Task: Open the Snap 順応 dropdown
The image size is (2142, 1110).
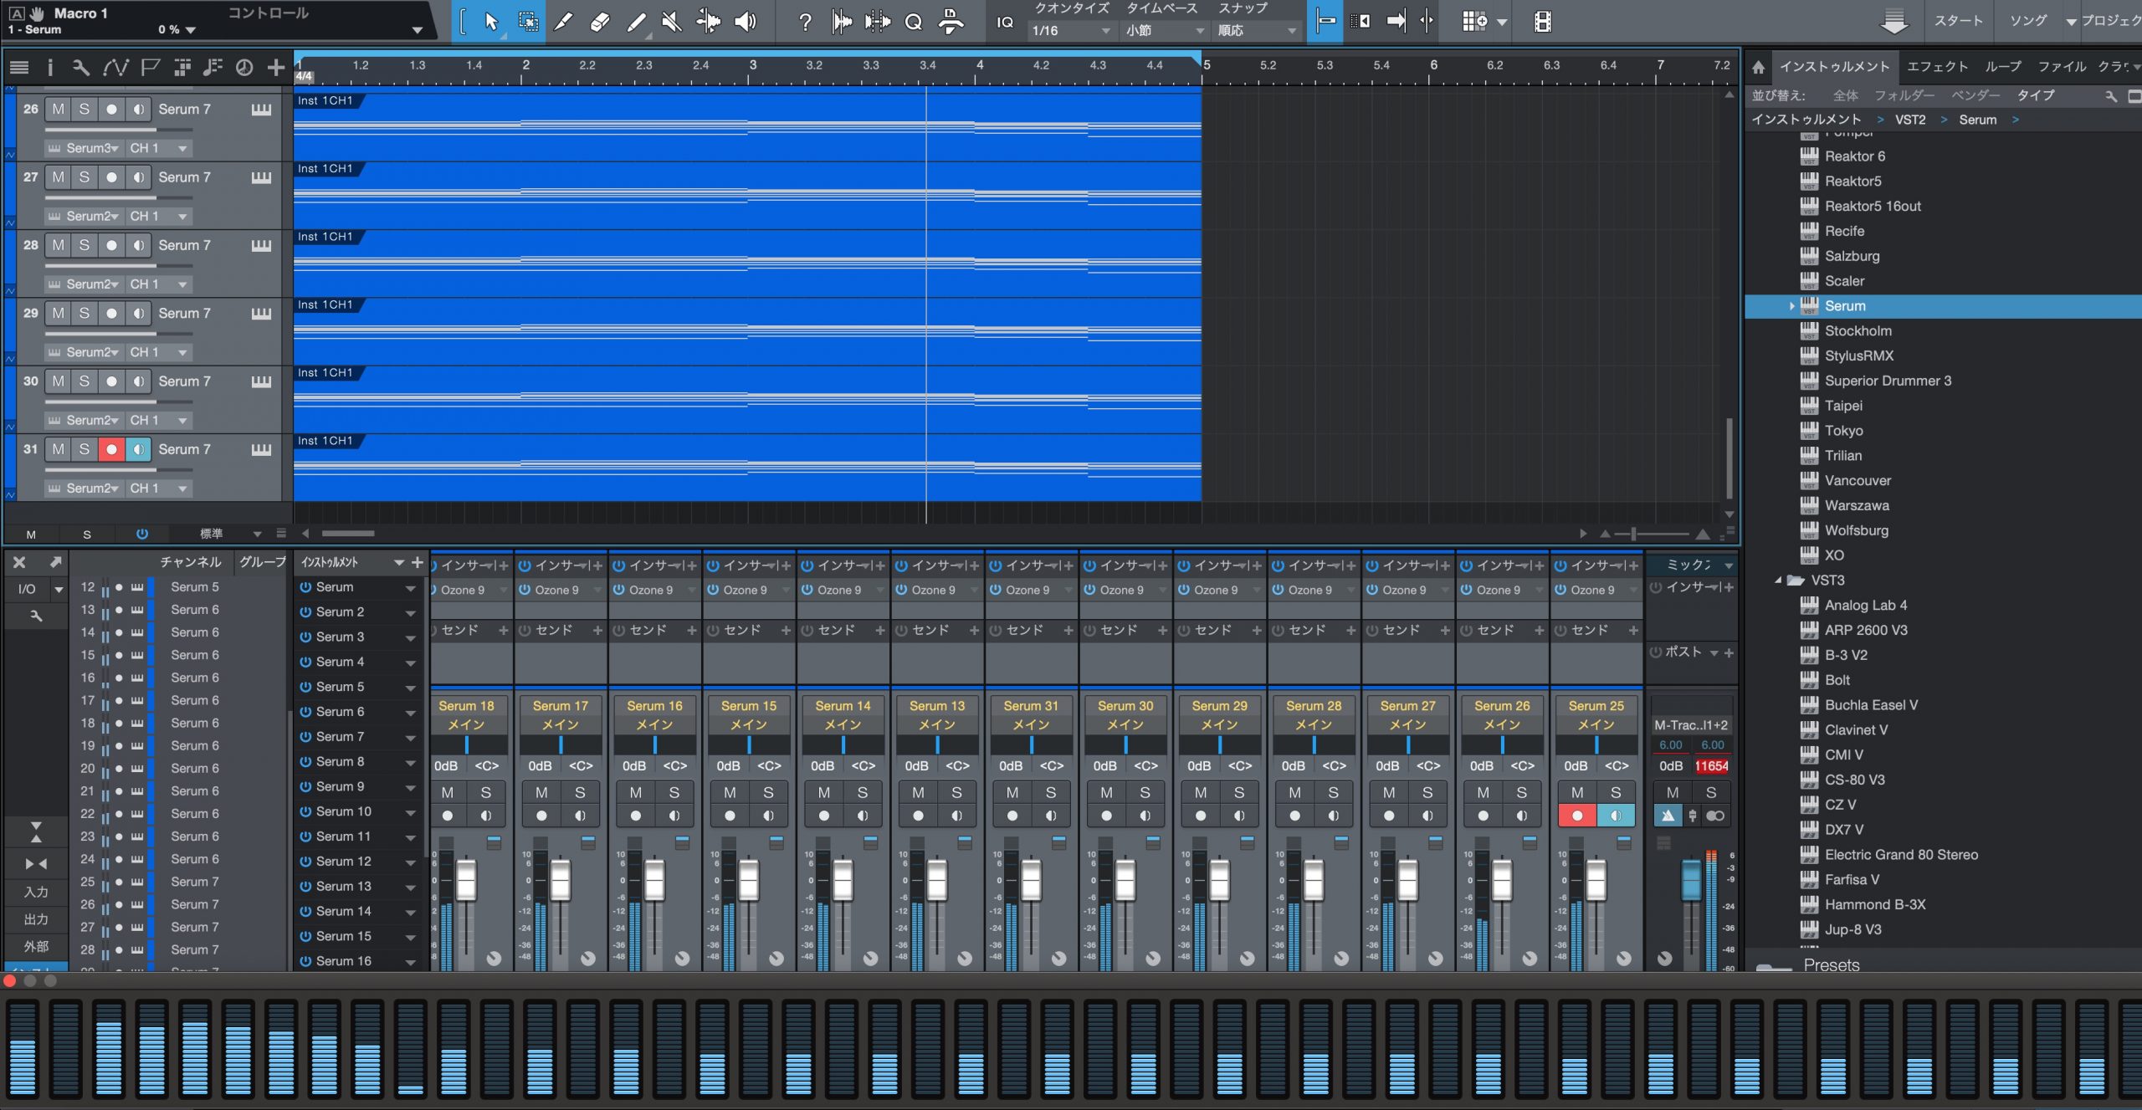Action: 1258,31
